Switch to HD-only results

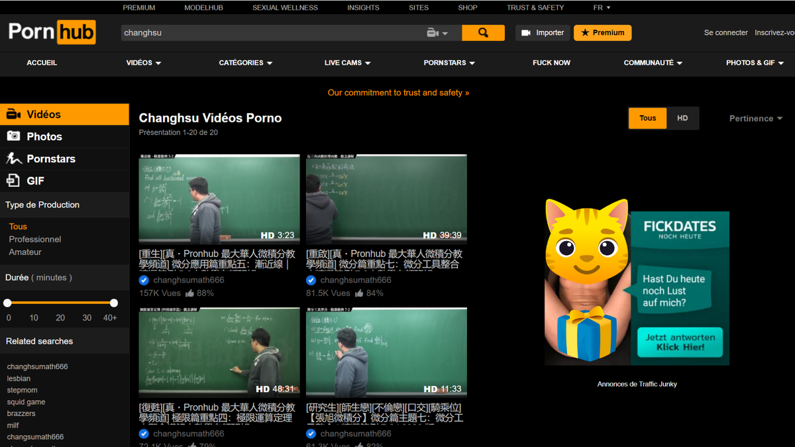point(682,119)
